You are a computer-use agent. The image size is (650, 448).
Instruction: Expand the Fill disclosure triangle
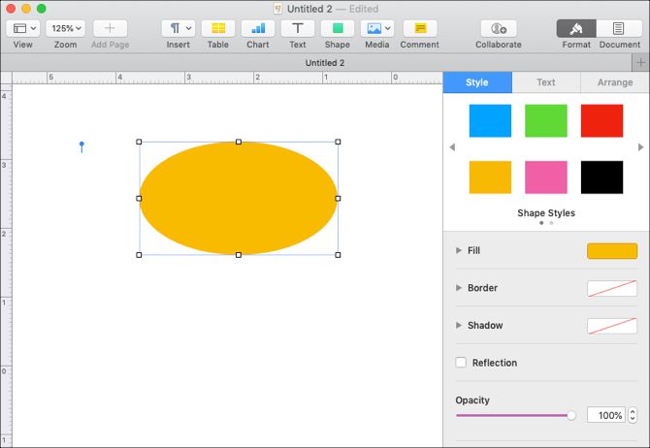tap(459, 250)
